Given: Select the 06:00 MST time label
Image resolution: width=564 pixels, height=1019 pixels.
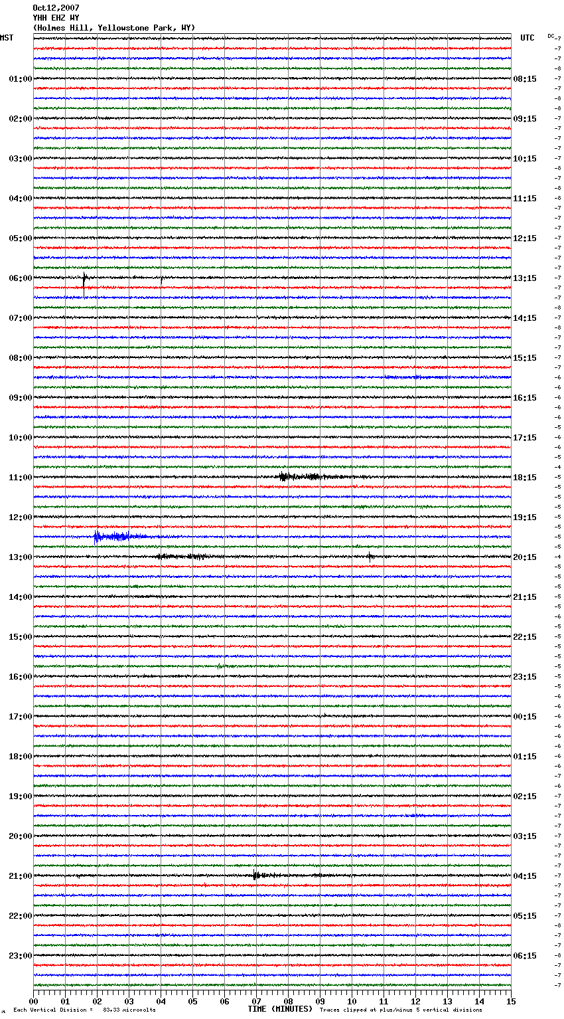Looking at the screenshot, I should click(x=21, y=278).
